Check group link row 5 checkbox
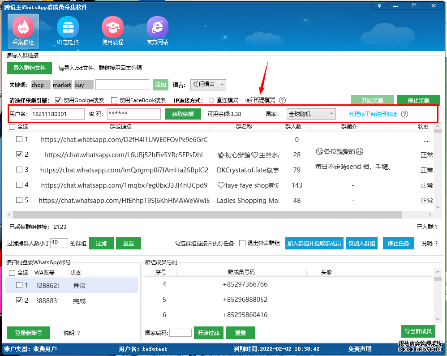Image resolution: width=447 pixels, height=356 pixels. pyautogui.click(x=19, y=200)
